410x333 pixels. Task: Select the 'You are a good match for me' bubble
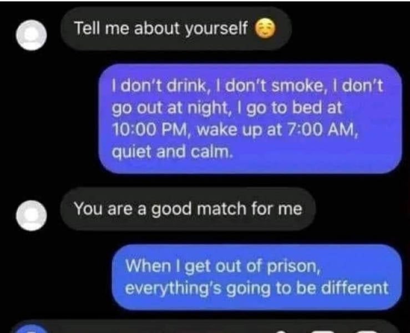(188, 209)
